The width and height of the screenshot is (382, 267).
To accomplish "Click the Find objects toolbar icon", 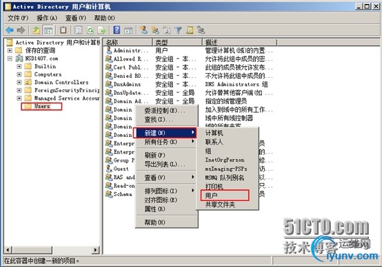I will tap(190, 30).
